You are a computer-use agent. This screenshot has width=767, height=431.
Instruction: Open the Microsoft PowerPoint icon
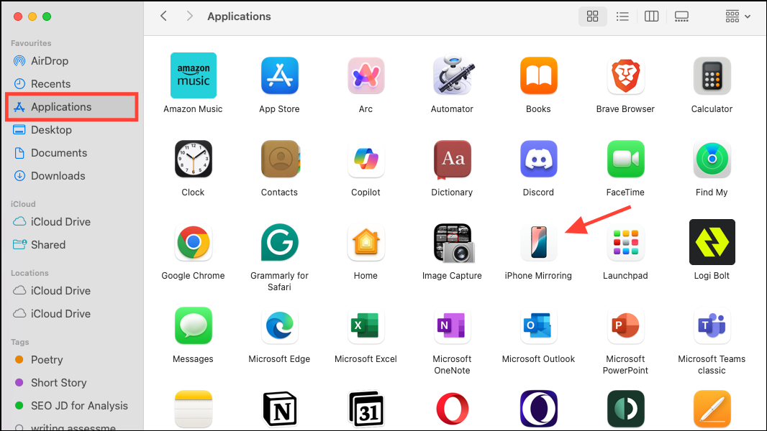(x=625, y=325)
